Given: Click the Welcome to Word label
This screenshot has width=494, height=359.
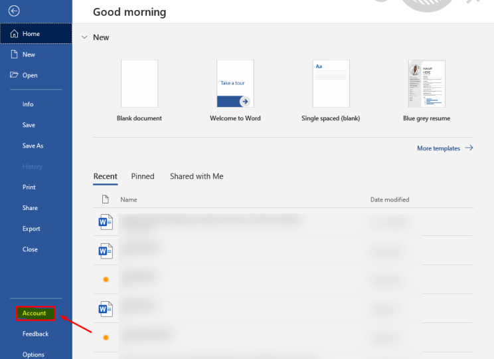Looking at the screenshot, I should pyautogui.click(x=235, y=118).
